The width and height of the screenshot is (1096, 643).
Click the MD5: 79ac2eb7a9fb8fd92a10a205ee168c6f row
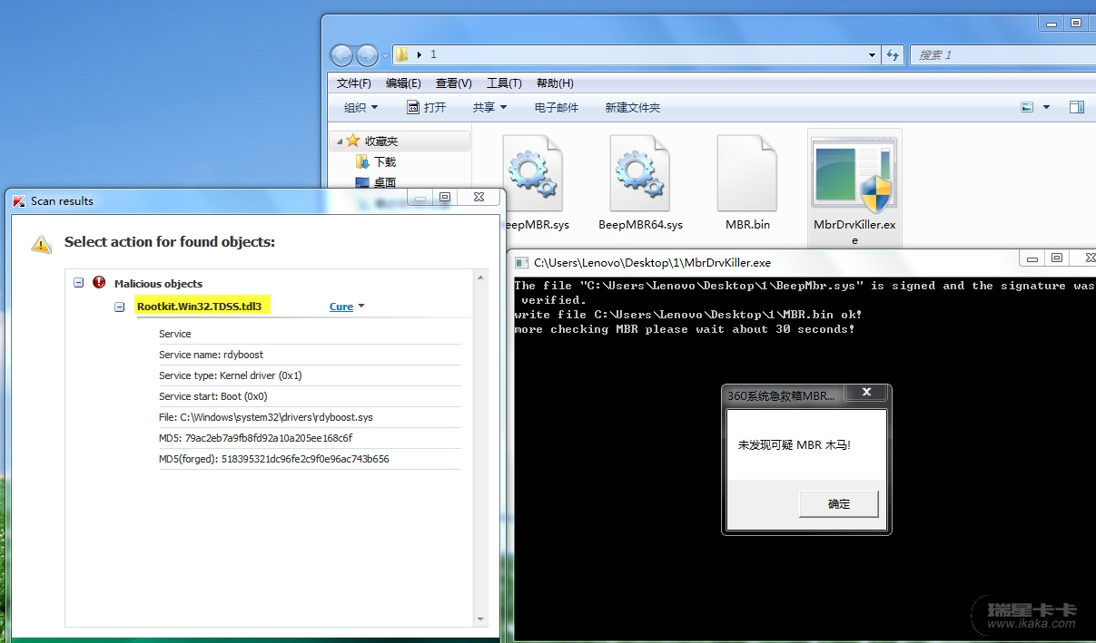pyautogui.click(x=310, y=438)
